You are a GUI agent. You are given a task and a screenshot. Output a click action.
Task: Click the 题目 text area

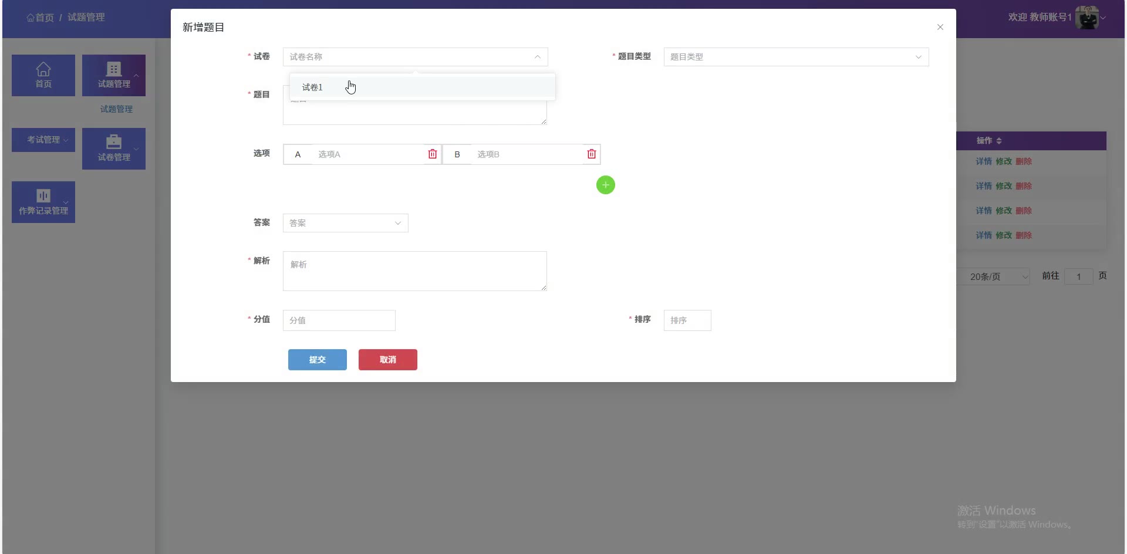[415, 105]
